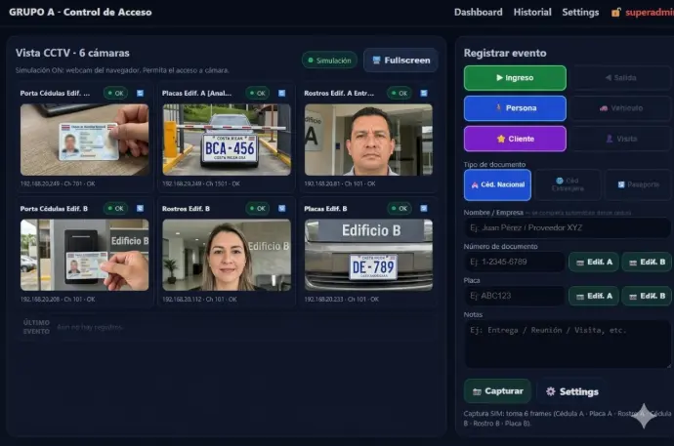
Task: Select Pasaporte document type
Action: pos(637,183)
